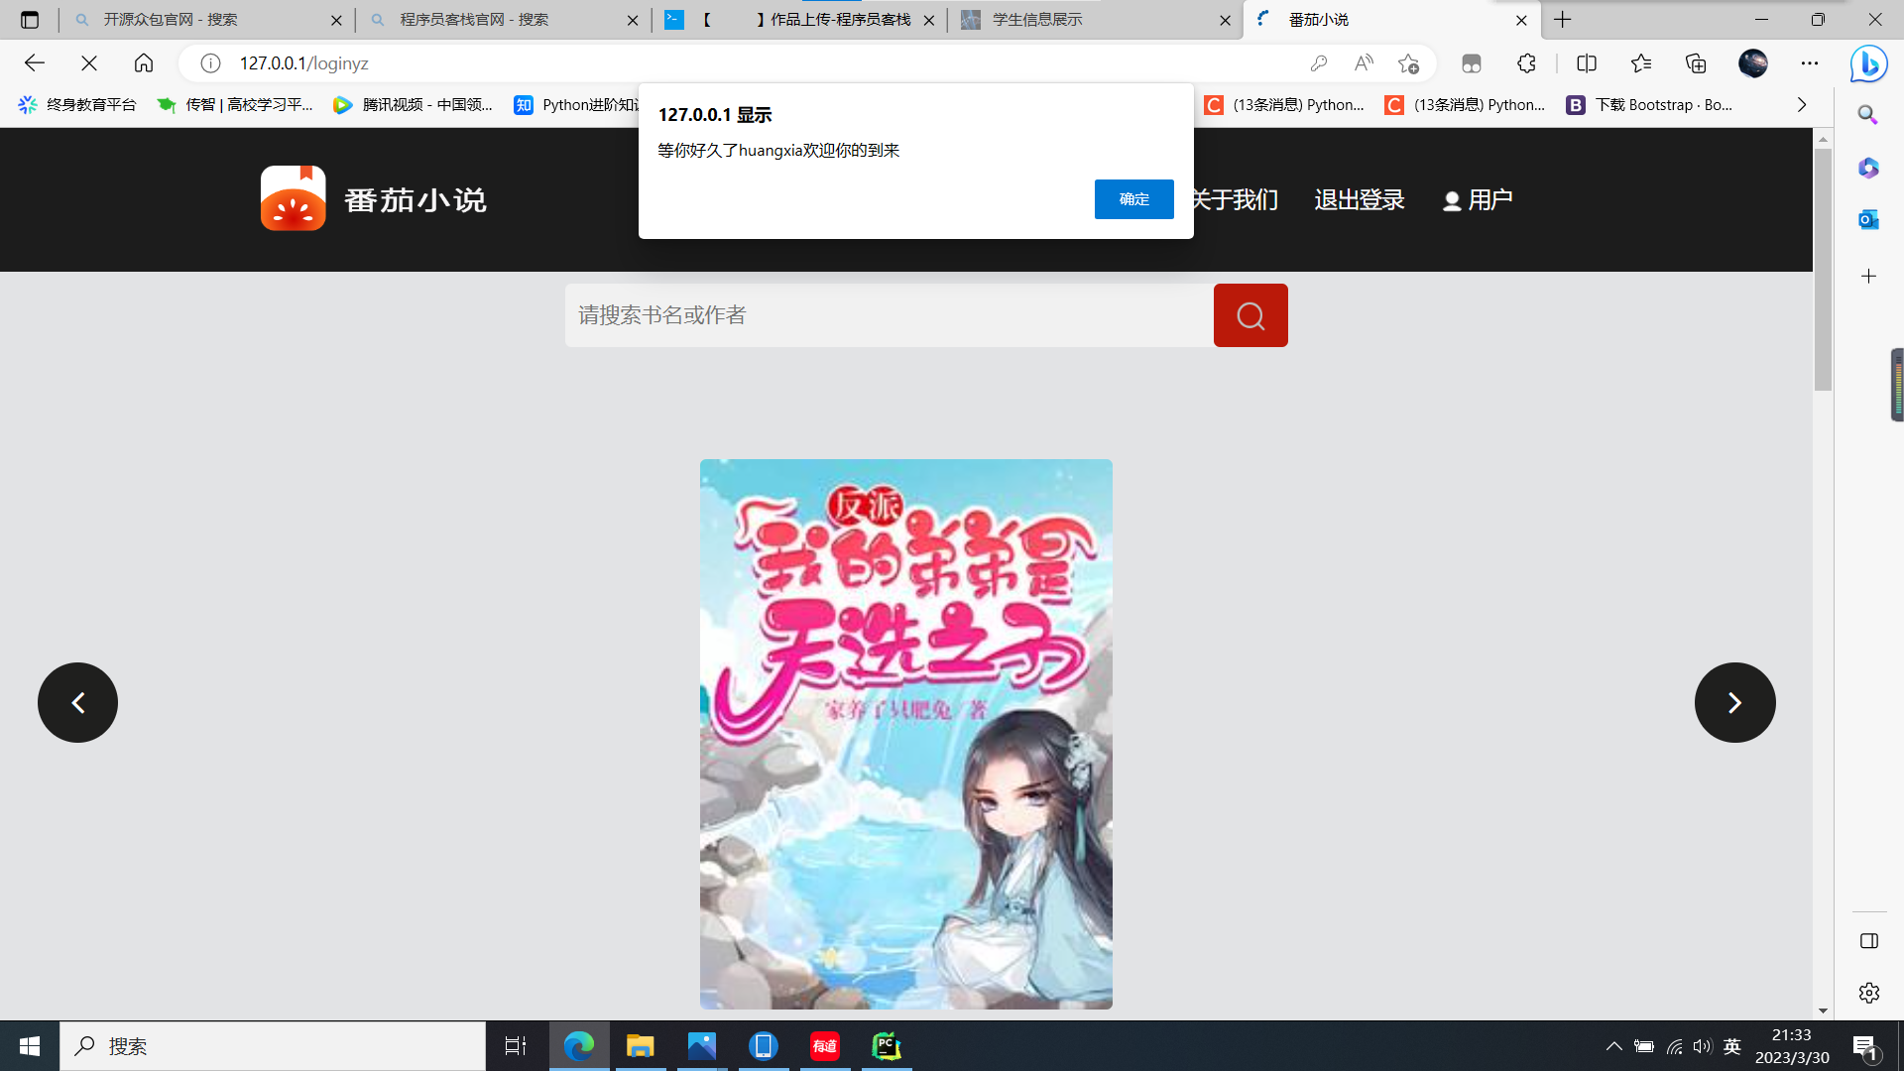This screenshot has height=1071, width=1904.
Task: Switch to 开源众包官网 - 搜索 tab
Action: point(206,20)
